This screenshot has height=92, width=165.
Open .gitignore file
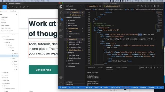tap(72, 66)
